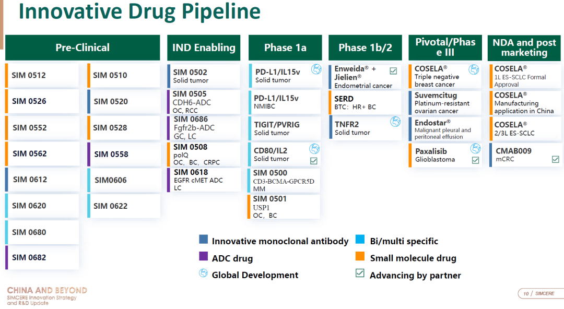Click the Advancing by partner legend checkmark icon

[360, 273]
